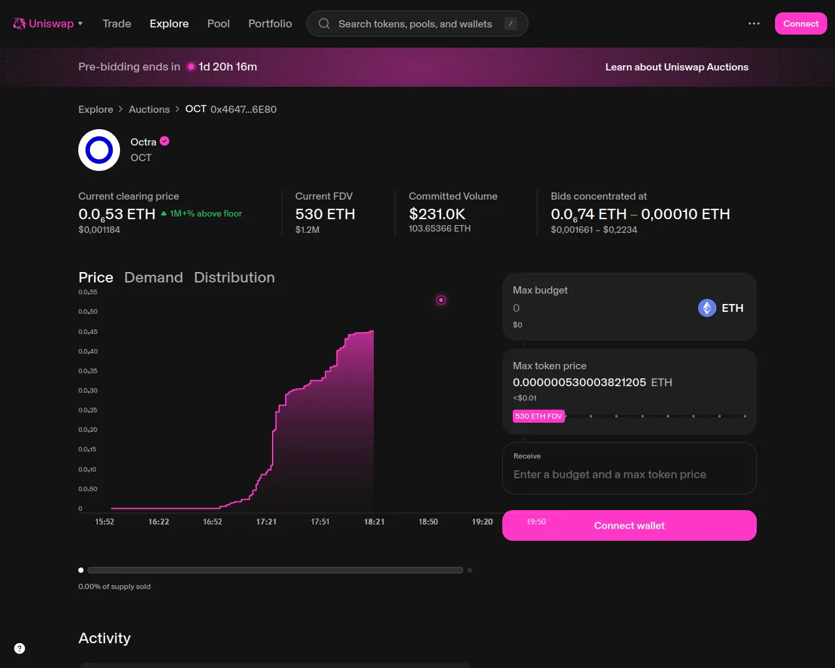835x668 pixels.
Task: Click the Current FDV 530 ETH value
Action: [x=325, y=214]
